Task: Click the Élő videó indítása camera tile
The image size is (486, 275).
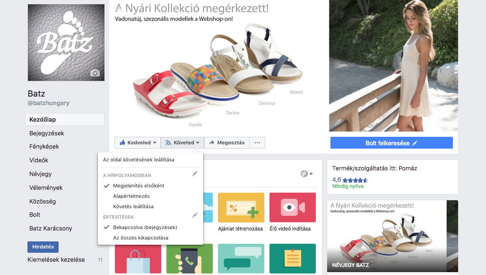Action: tap(293, 207)
